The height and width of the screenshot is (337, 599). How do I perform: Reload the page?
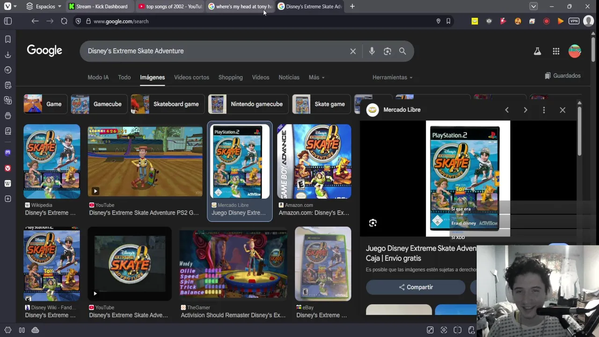(64, 21)
